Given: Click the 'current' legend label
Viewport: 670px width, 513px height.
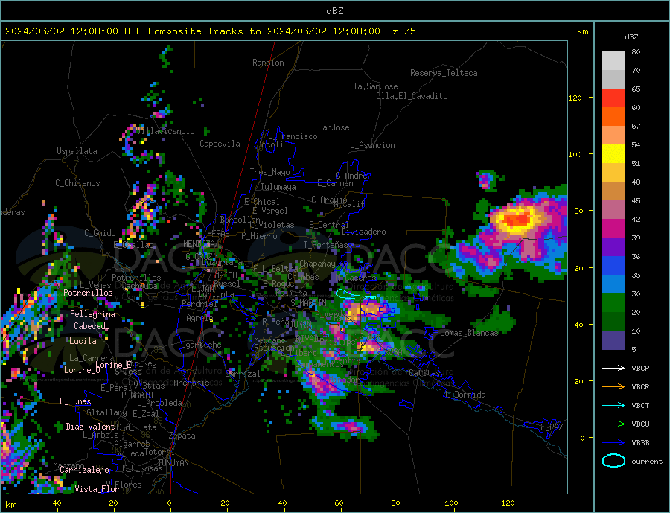Looking at the screenshot, I should click(646, 462).
